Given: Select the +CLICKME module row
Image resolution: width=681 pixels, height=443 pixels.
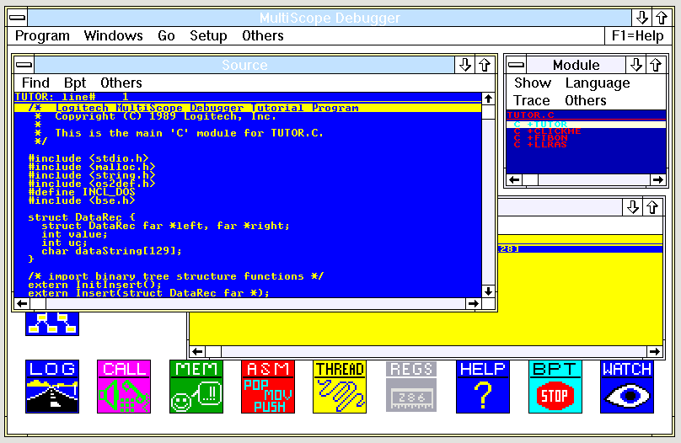Looking at the screenshot, I should point(586,131).
